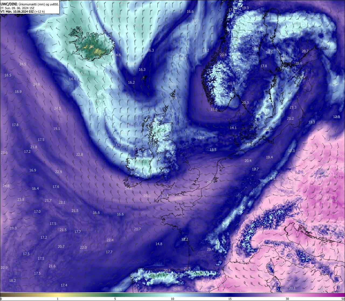Click the '13.5' value label
The height and width of the screenshot is (301, 345).
coord(213,150)
